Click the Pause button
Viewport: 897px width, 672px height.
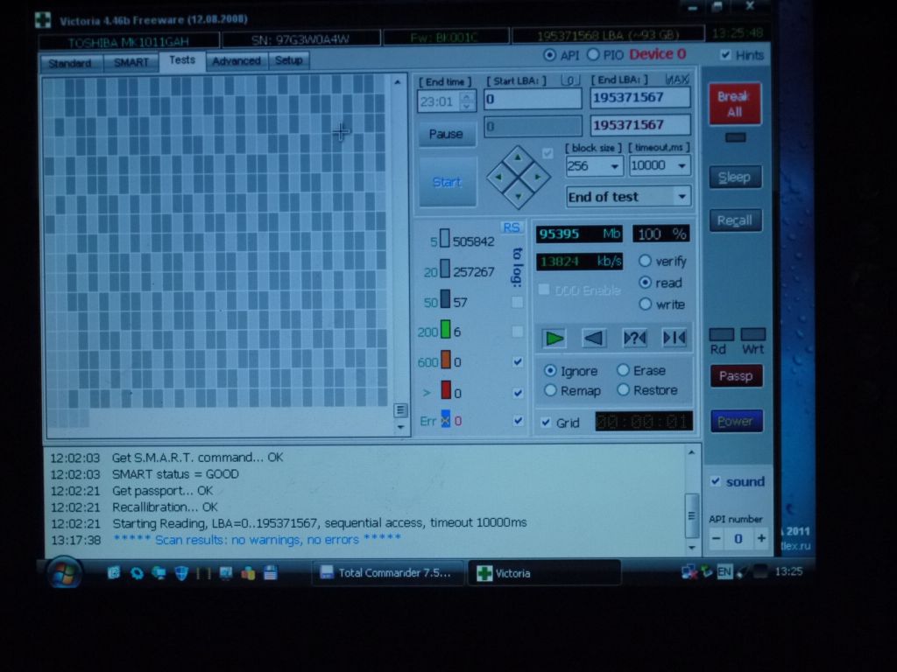tap(446, 134)
